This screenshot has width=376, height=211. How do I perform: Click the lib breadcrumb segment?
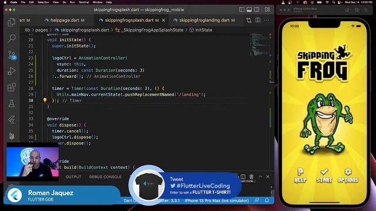point(28,30)
